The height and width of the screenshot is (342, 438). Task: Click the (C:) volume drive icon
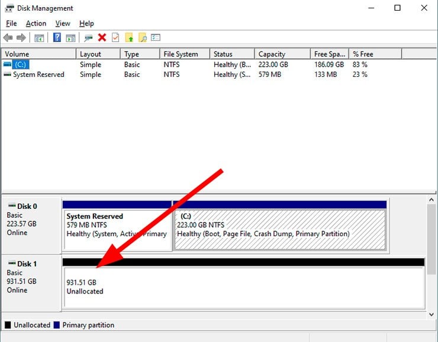pos(7,64)
